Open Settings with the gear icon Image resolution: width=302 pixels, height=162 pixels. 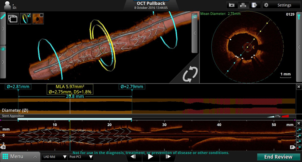[x=266, y=5]
